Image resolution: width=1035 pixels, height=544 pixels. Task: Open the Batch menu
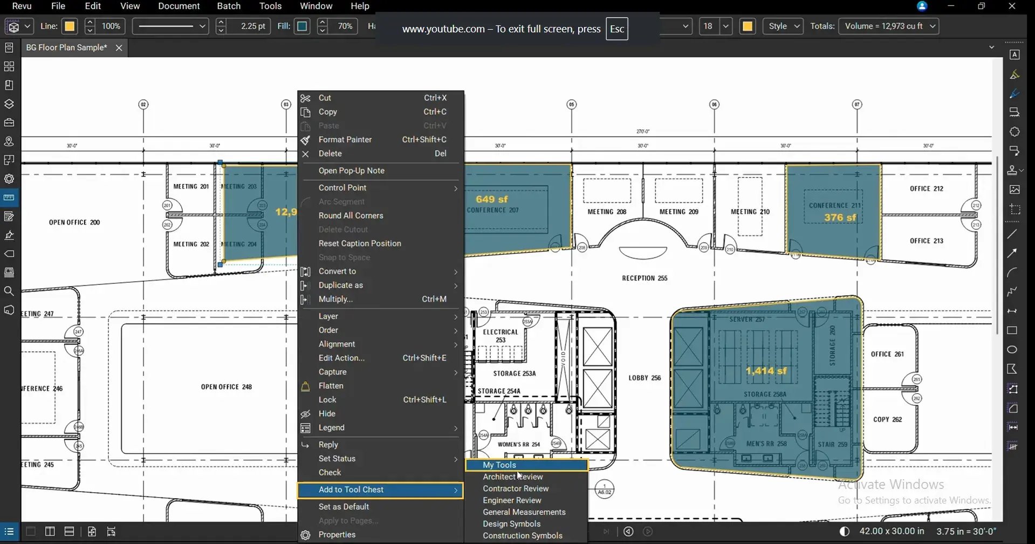229,6
